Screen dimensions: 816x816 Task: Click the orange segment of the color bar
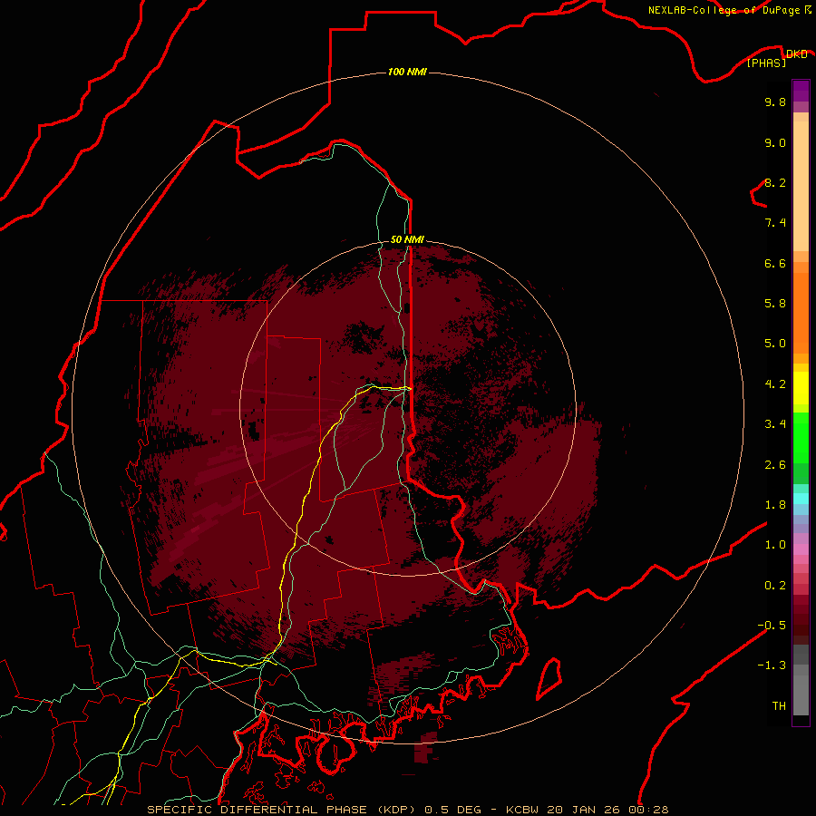pos(801,312)
